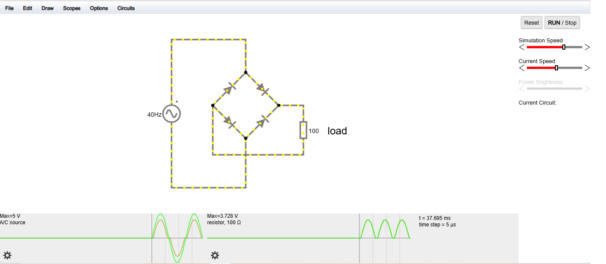Open the Draw menu
This screenshot has height=264, width=606.
point(48,8)
